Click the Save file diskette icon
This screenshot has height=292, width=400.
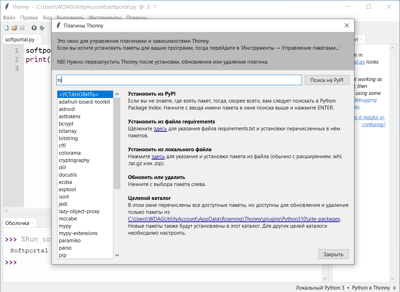22,28
